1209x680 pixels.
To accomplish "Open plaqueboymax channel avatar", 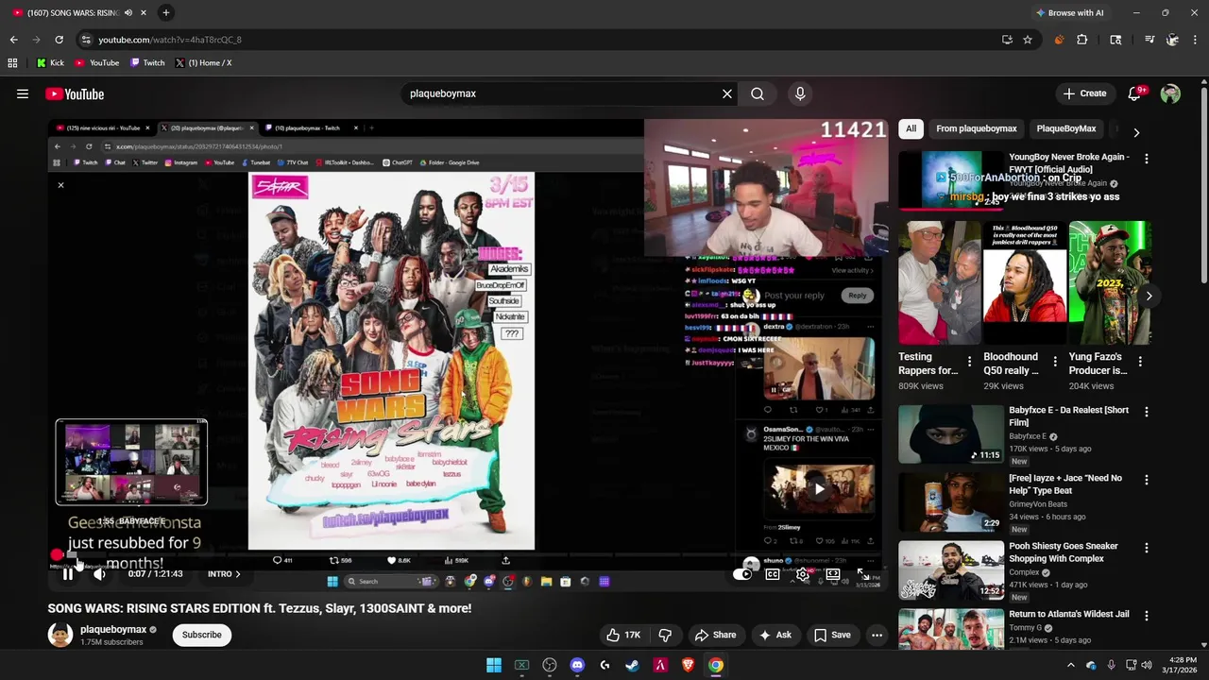I will click(x=60, y=635).
